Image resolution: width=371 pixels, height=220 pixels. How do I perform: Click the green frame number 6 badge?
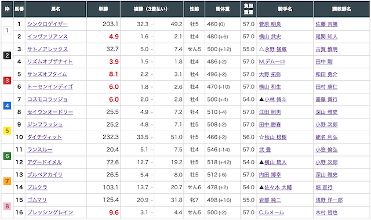click(7, 156)
